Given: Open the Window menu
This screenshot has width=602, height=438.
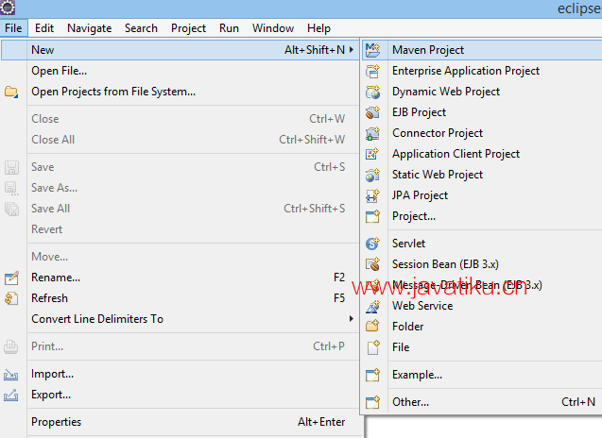Looking at the screenshot, I should (273, 28).
